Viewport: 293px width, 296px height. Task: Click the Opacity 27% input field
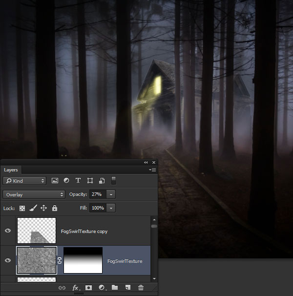pos(98,194)
